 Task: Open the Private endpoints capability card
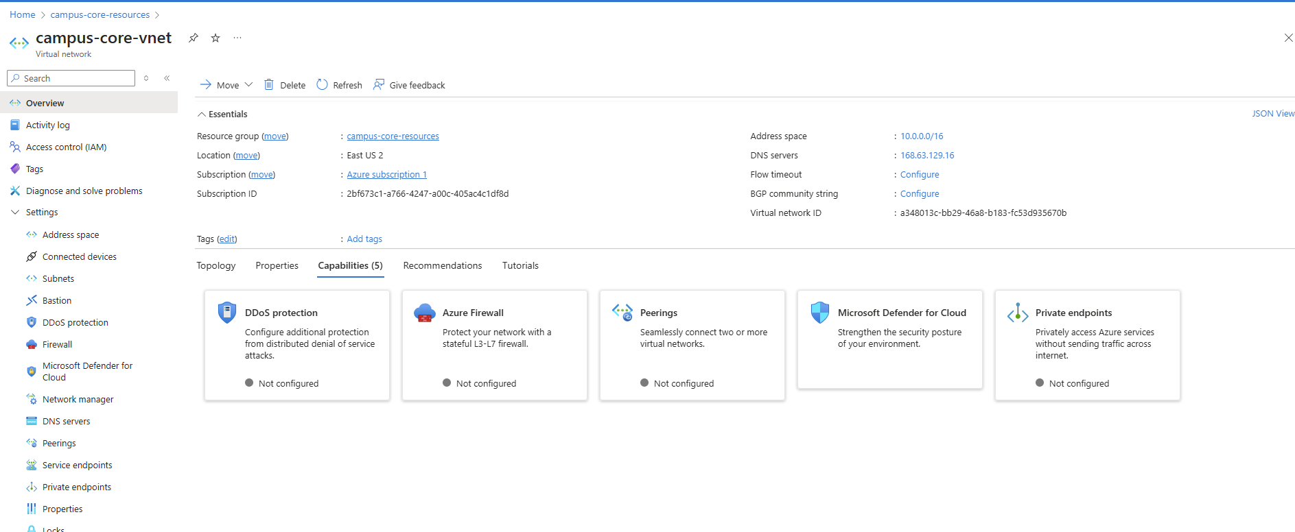[x=1088, y=346]
